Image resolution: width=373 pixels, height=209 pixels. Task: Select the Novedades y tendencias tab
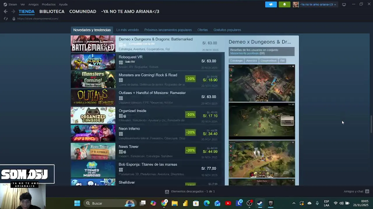(92, 30)
